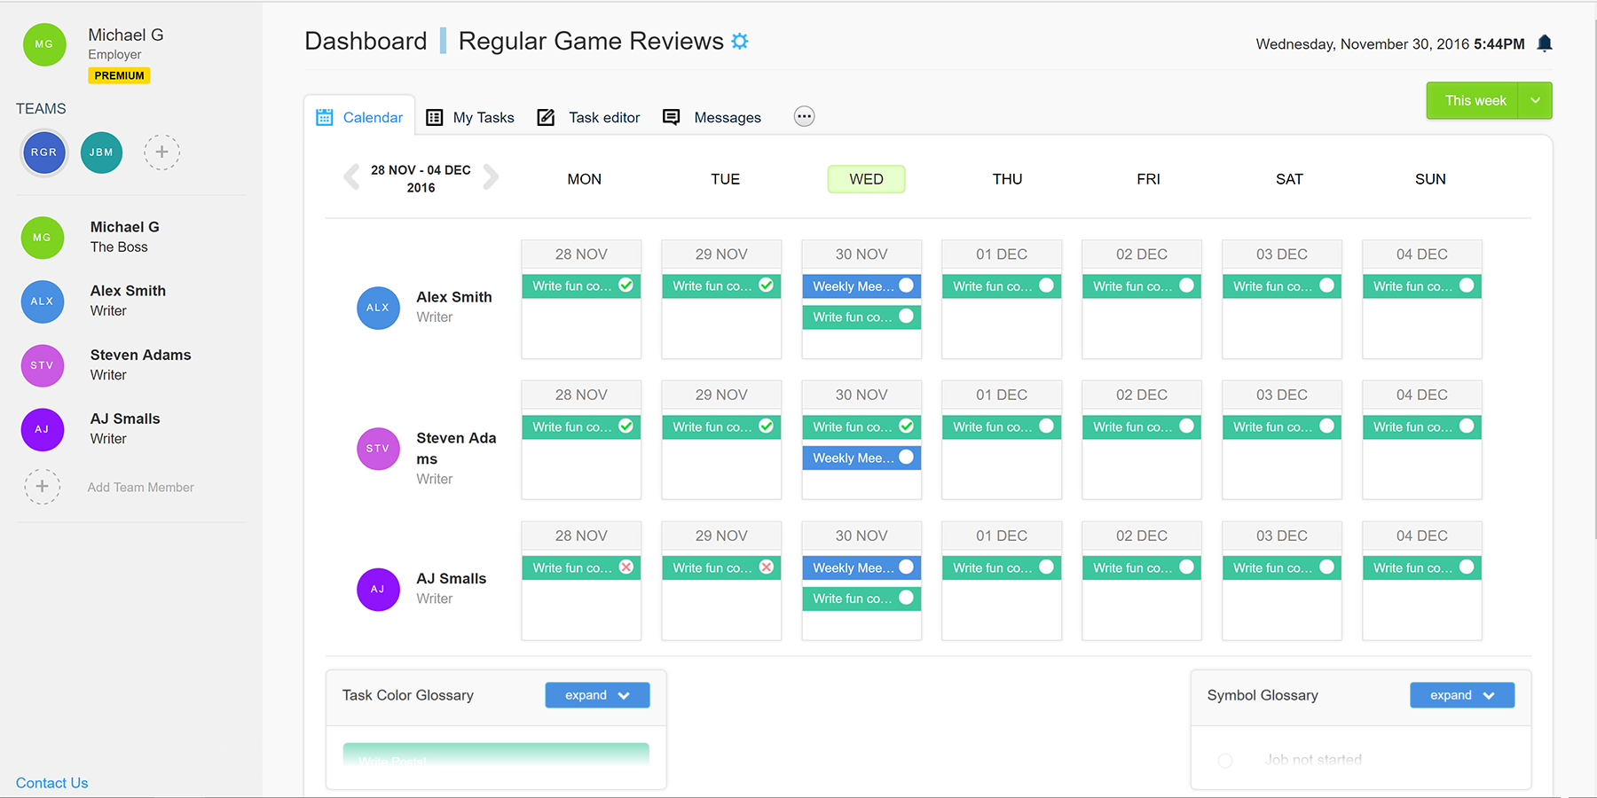Screen dimensions: 1597x798
Task: Toggle status of Alex Smith's 30 NOV Write task
Action: pos(906,316)
